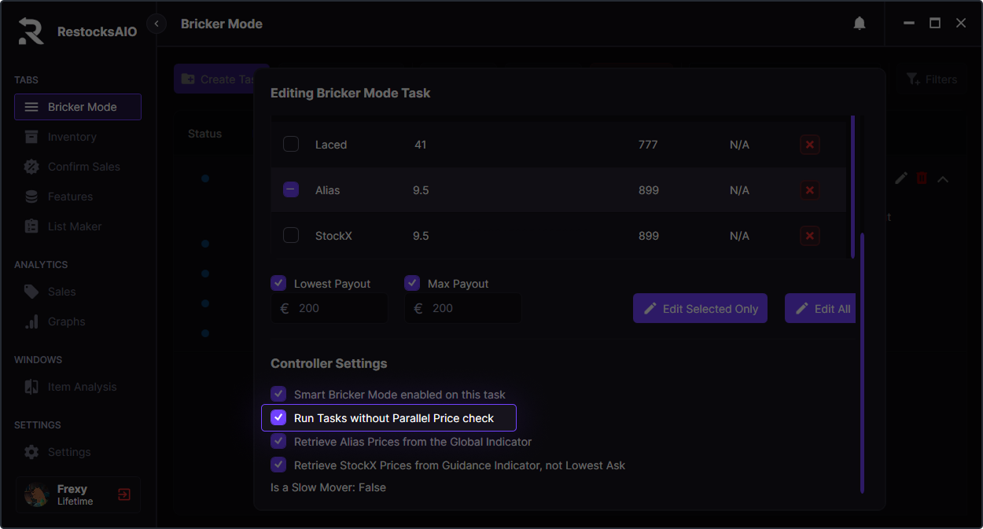Image resolution: width=983 pixels, height=529 pixels.
Task: Click the red trash icon on task row
Action: click(x=922, y=178)
